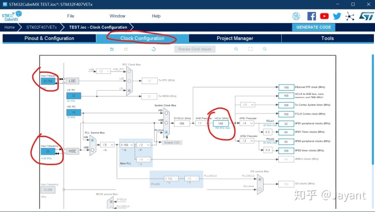The height and width of the screenshot is (212, 375).
Task: Zoom out of the clock diagram
Action: (x=265, y=49)
